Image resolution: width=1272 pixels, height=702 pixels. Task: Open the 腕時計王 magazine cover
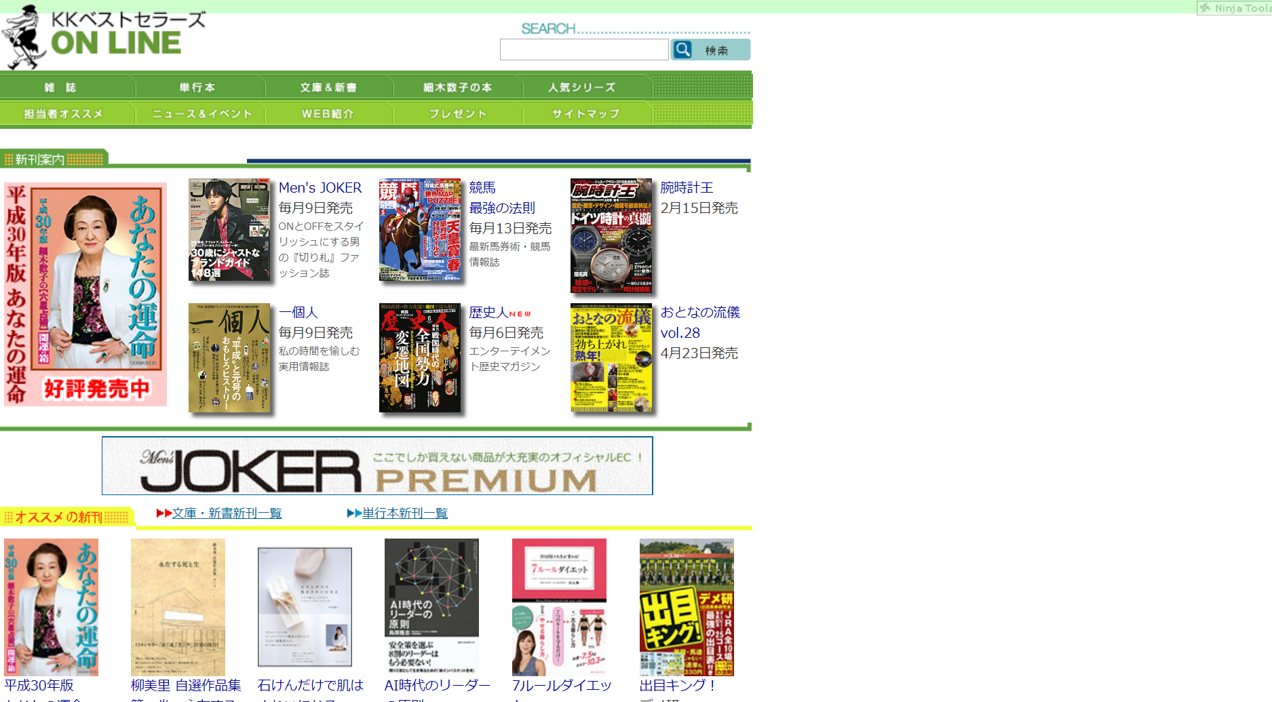(611, 235)
